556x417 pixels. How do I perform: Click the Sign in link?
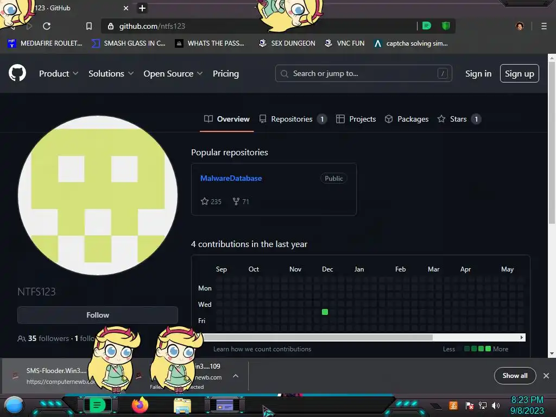[x=478, y=74]
